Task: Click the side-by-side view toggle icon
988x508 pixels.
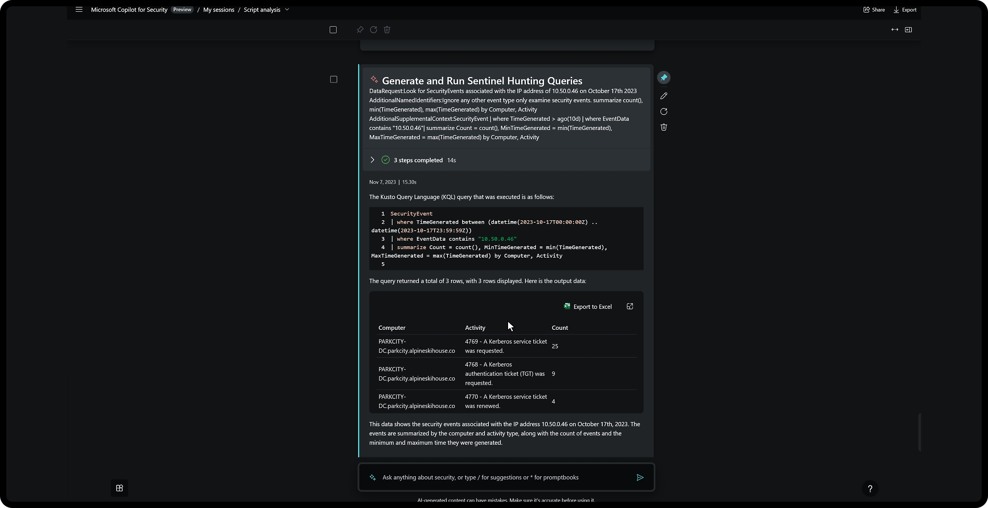Action: pos(908,29)
